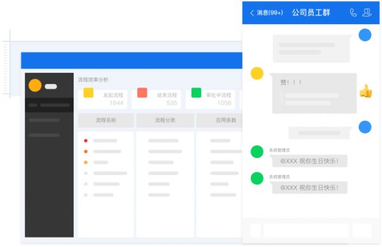Open the second green 系统管理员 avatar
Viewport: 382px width, 247px height.
point(257,178)
